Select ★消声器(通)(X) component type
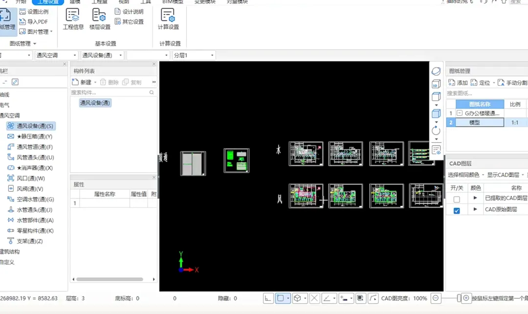This screenshot has width=528, height=314. click(x=30, y=168)
